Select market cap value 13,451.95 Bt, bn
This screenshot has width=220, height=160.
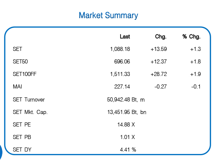(127, 112)
